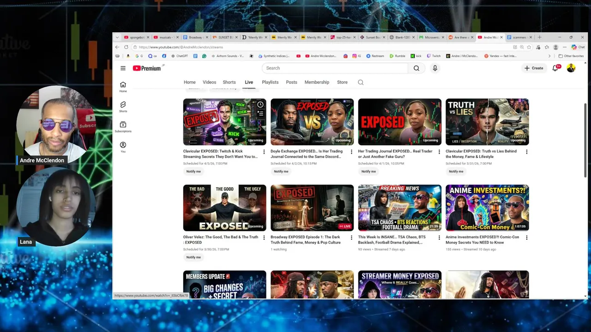Click Notify me under Clavicular Twitch & Kick

(x=193, y=172)
